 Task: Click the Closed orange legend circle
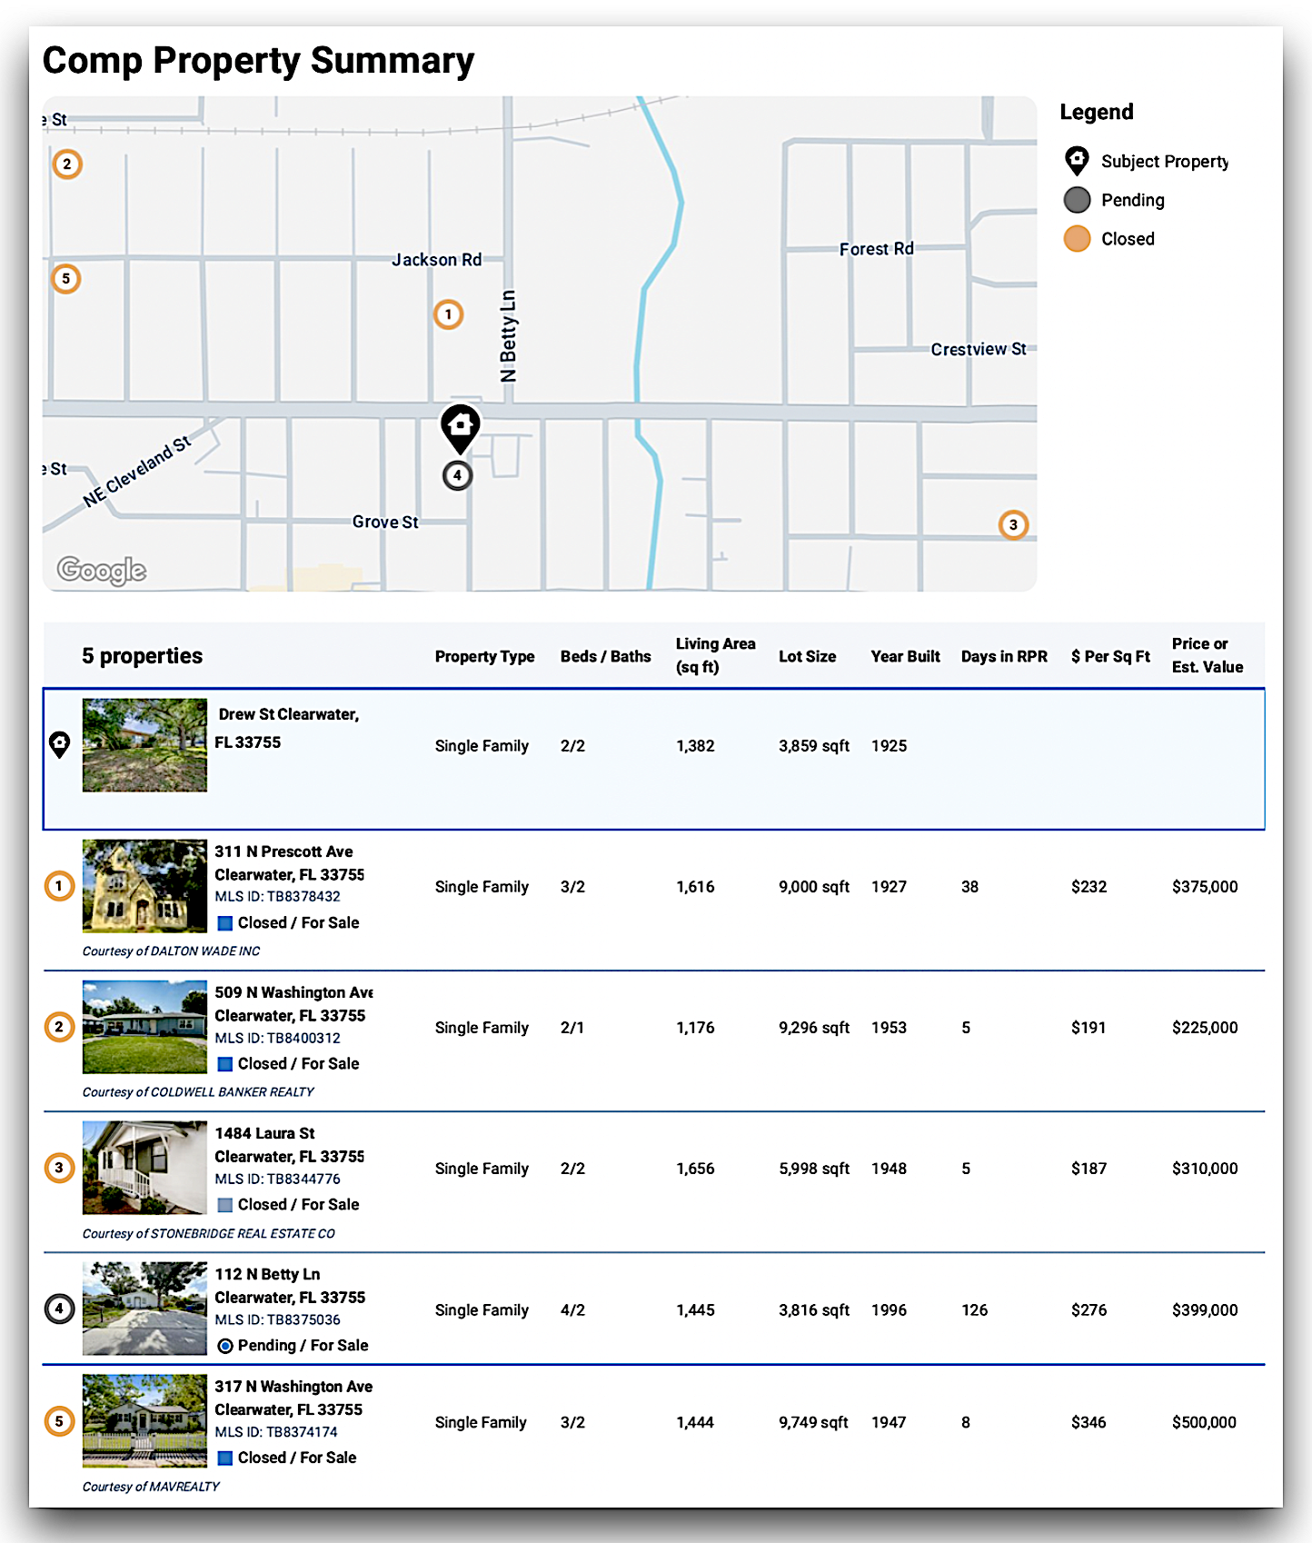tap(1077, 239)
